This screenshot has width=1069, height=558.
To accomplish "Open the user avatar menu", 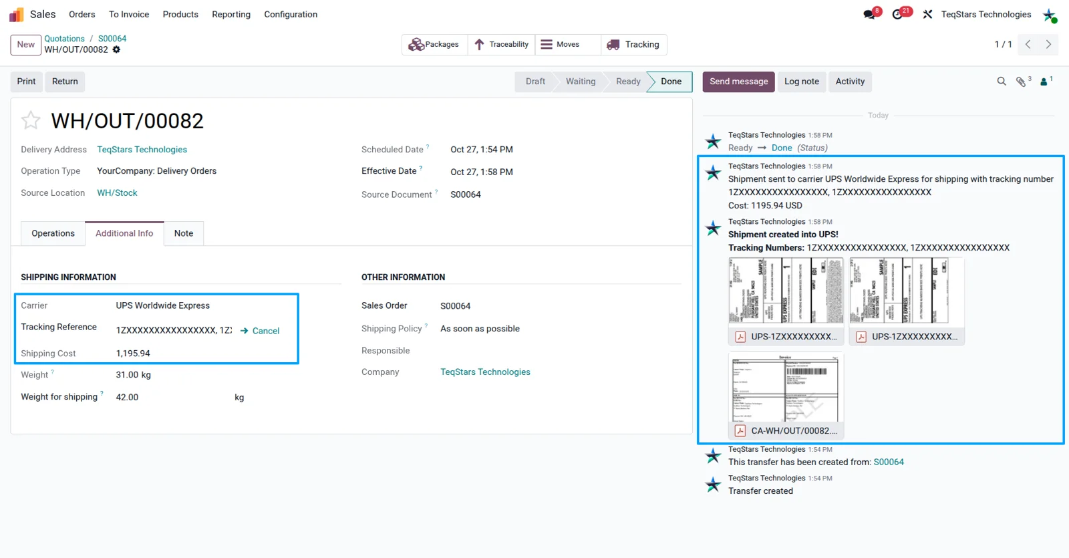I will tap(1050, 15).
